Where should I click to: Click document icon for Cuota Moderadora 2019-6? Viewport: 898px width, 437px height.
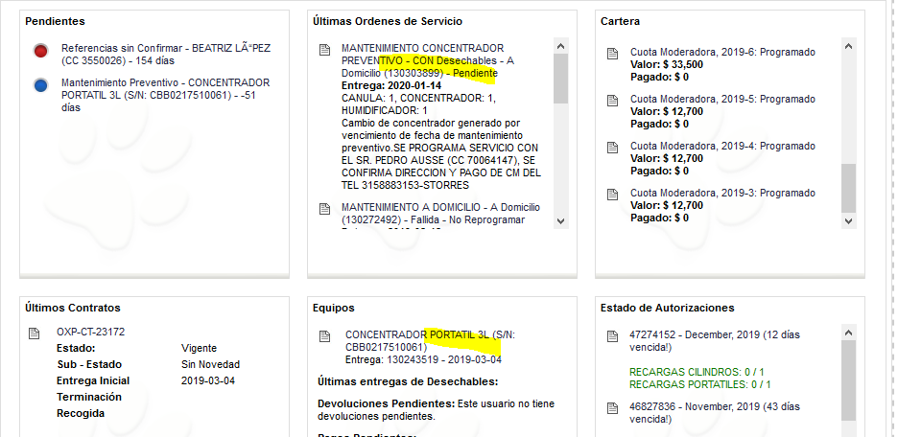click(612, 54)
